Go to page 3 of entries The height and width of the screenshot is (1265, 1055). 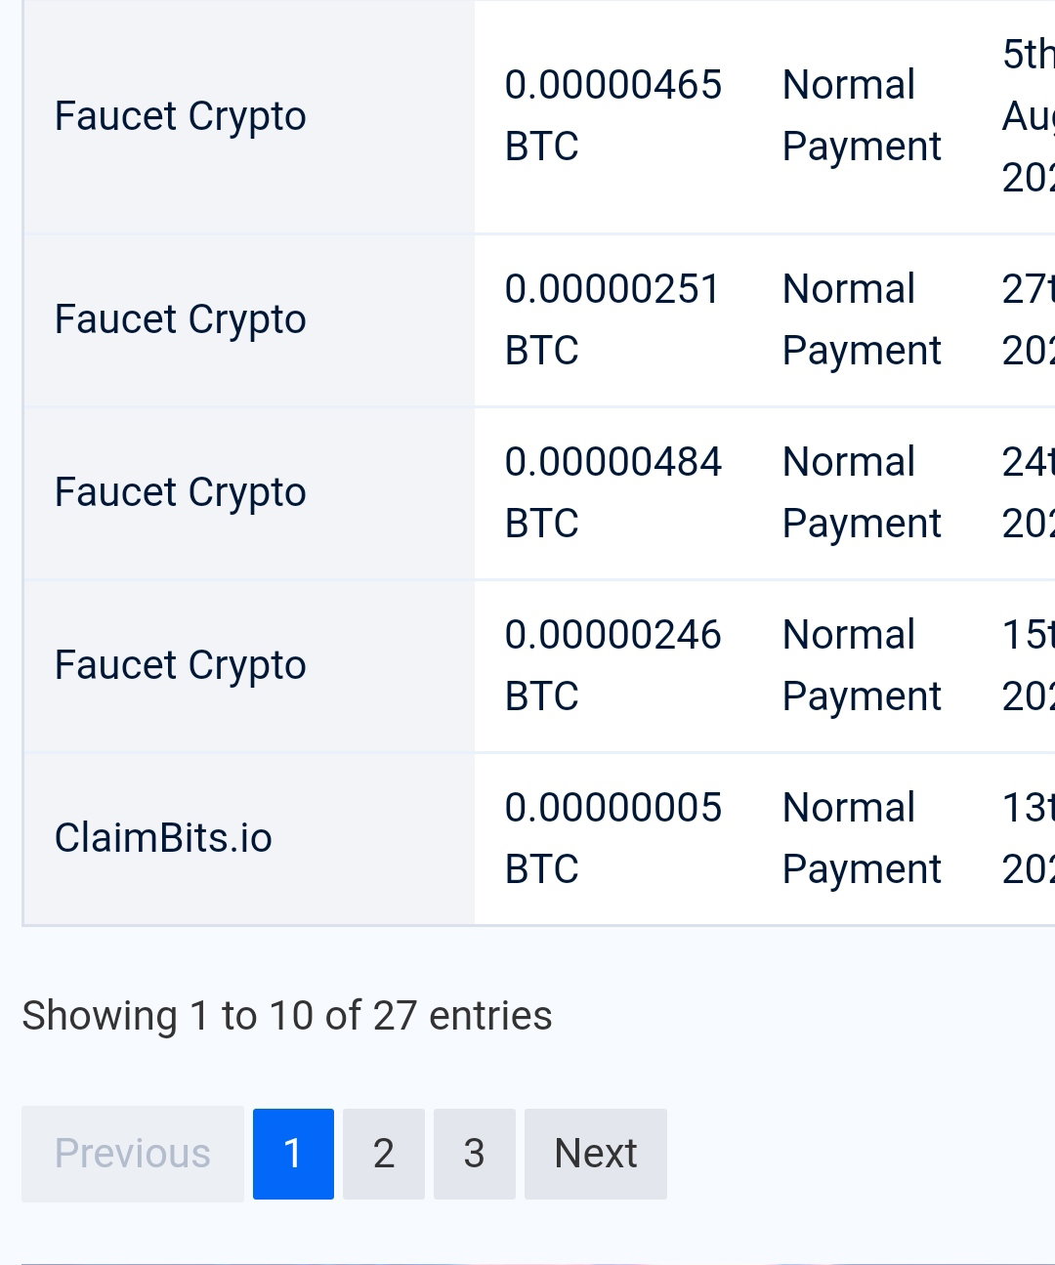pyautogui.click(x=475, y=1154)
